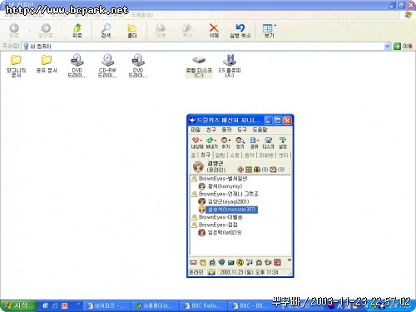Click the 폴더 folders icon in Explorer toolbar
Screen dimensions: 416x312
pos(132,31)
